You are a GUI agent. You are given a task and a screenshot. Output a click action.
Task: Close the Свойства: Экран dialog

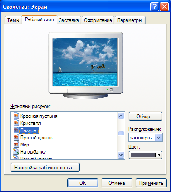click(164, 7)
